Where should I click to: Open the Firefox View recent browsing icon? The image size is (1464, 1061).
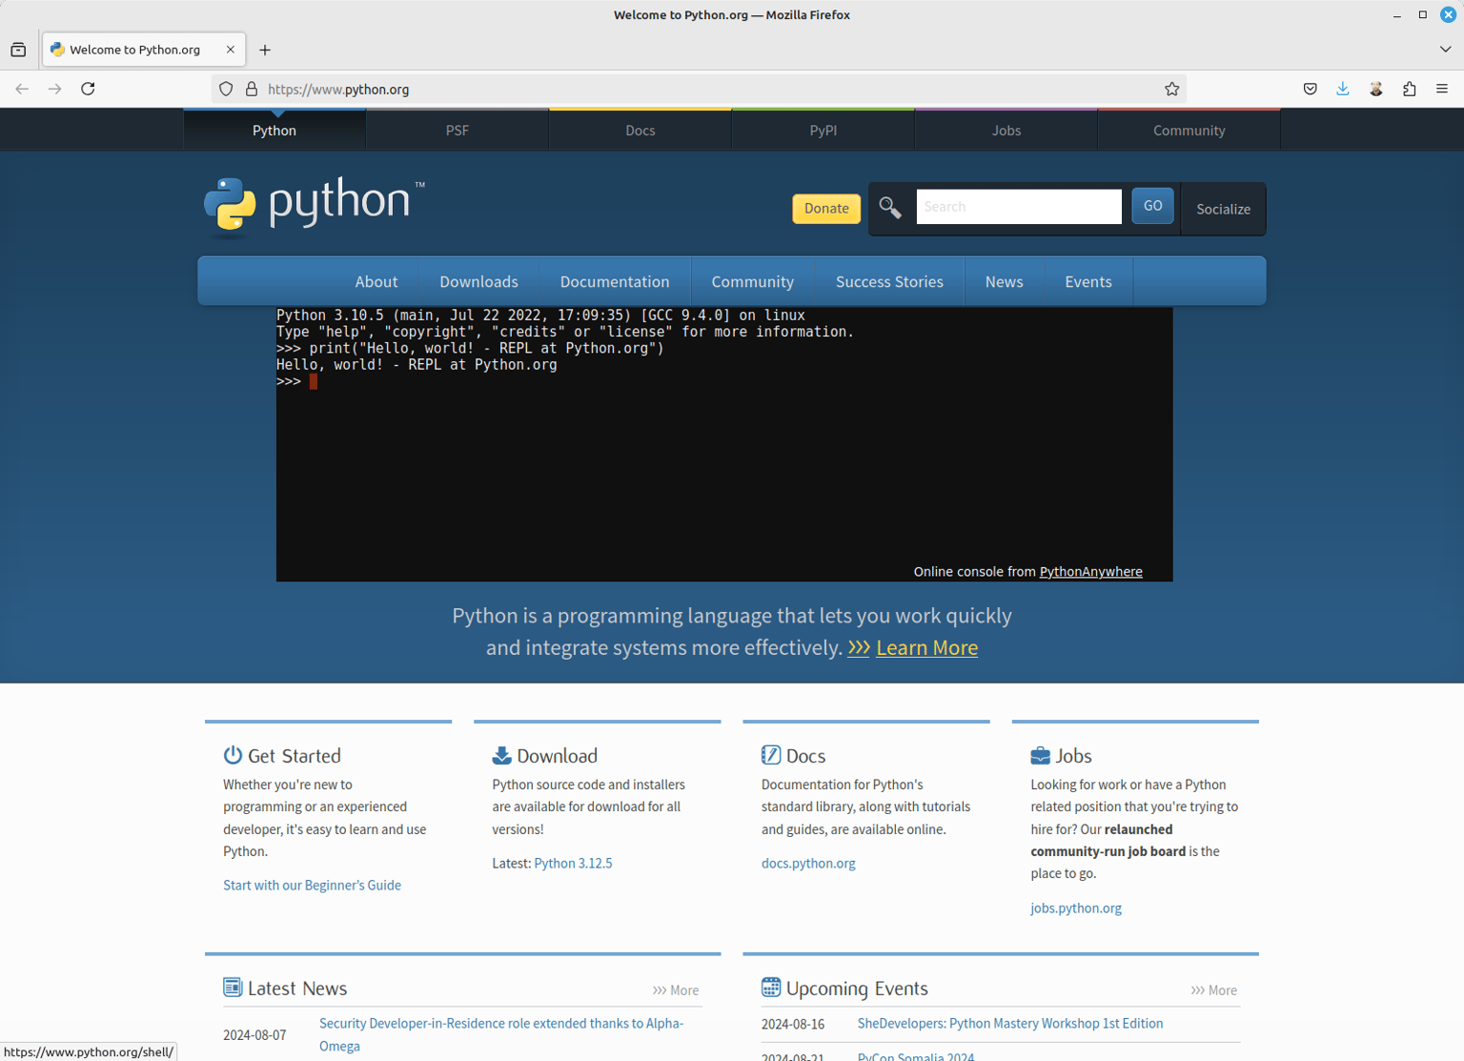coord(18,50)
